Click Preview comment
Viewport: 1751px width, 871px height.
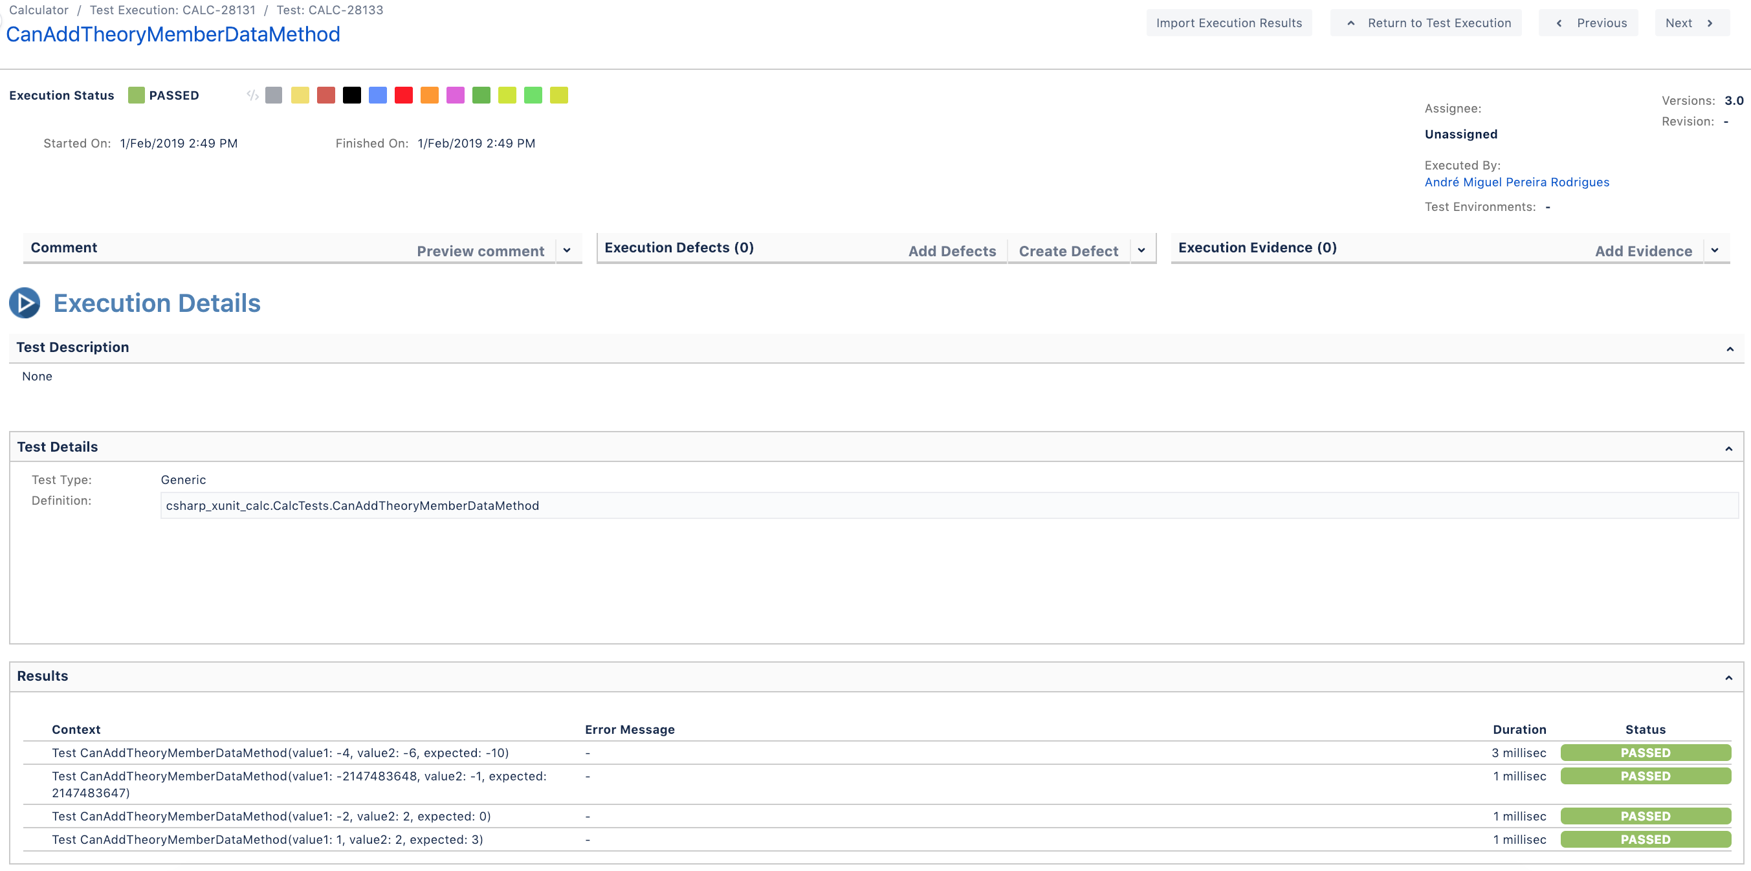tap(481, 251)
